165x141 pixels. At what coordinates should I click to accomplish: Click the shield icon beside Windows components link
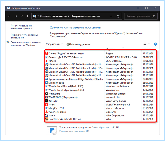tap(8, 42)
